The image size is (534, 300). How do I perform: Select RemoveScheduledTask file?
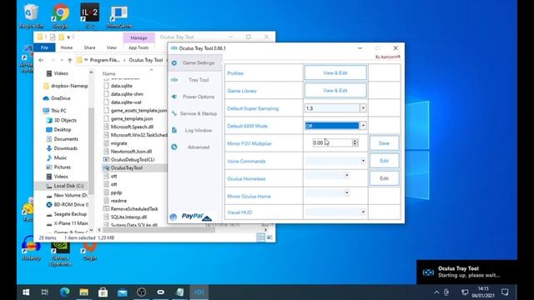(x=134, y=209)
